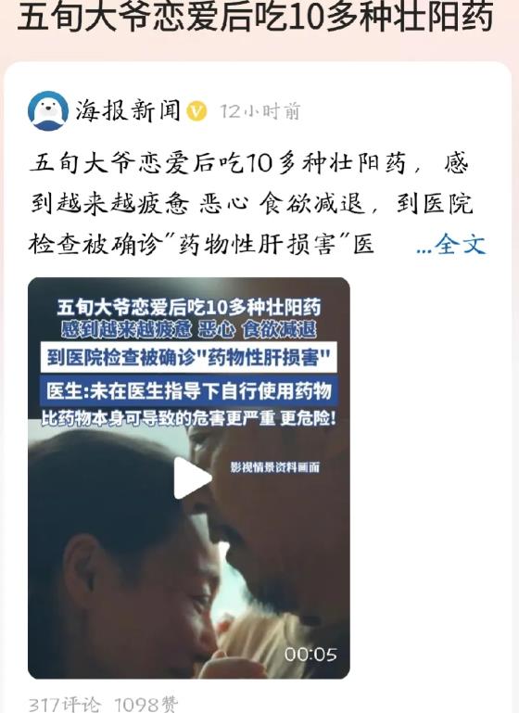Click the video headline caption 五旬大爷恋爱后吃10多种壮阳药
Image resolution: width=519 pixels, height=713 pixels.
[189, 308]
